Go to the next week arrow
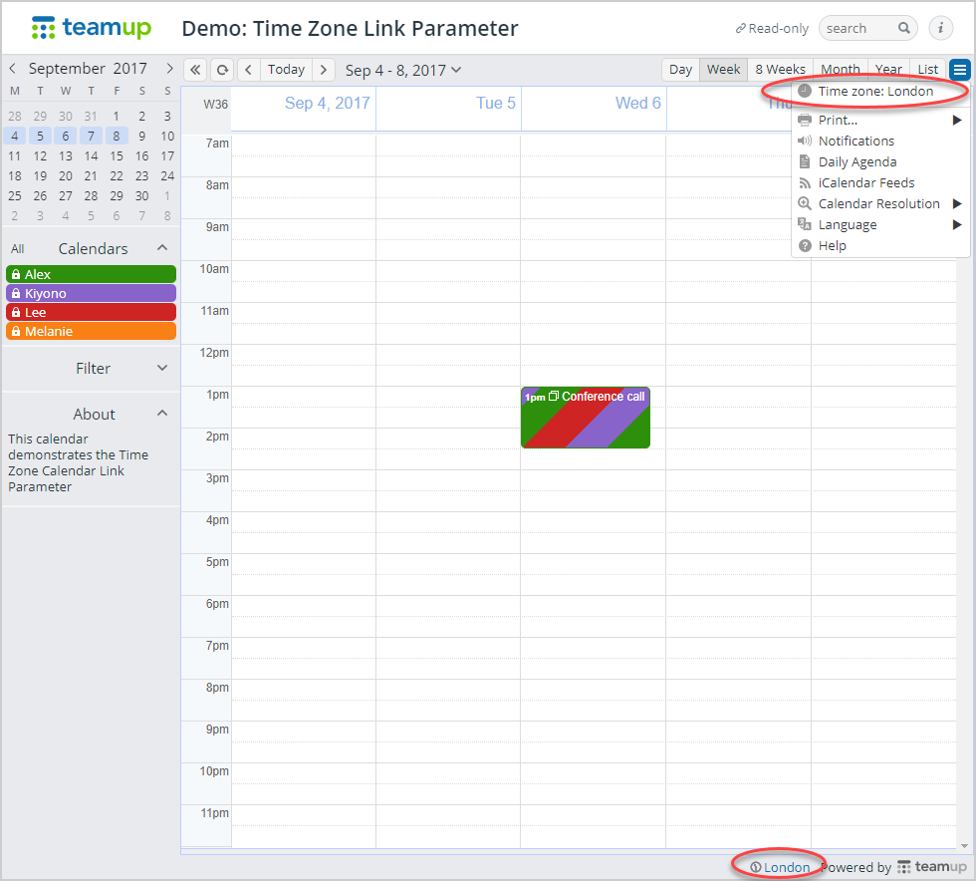976x881 pixels. coord(323,70)
